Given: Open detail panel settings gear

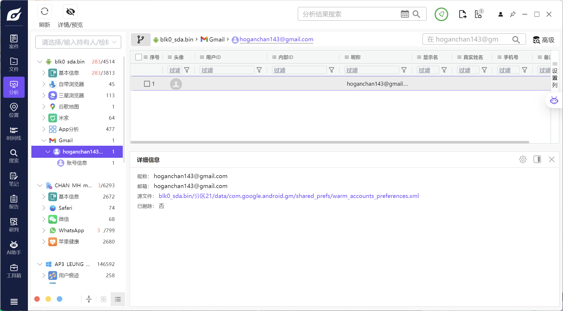Looking at the screenshot, I should (x=523, y=159).
